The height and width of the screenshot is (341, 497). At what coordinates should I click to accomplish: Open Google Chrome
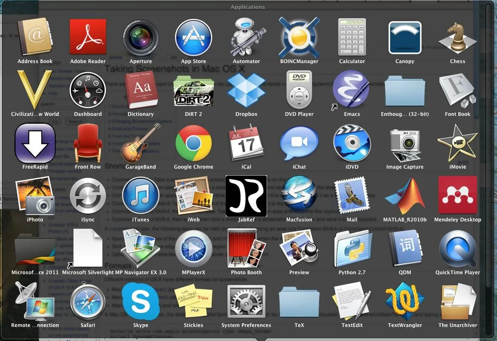(x=194, y=143)
